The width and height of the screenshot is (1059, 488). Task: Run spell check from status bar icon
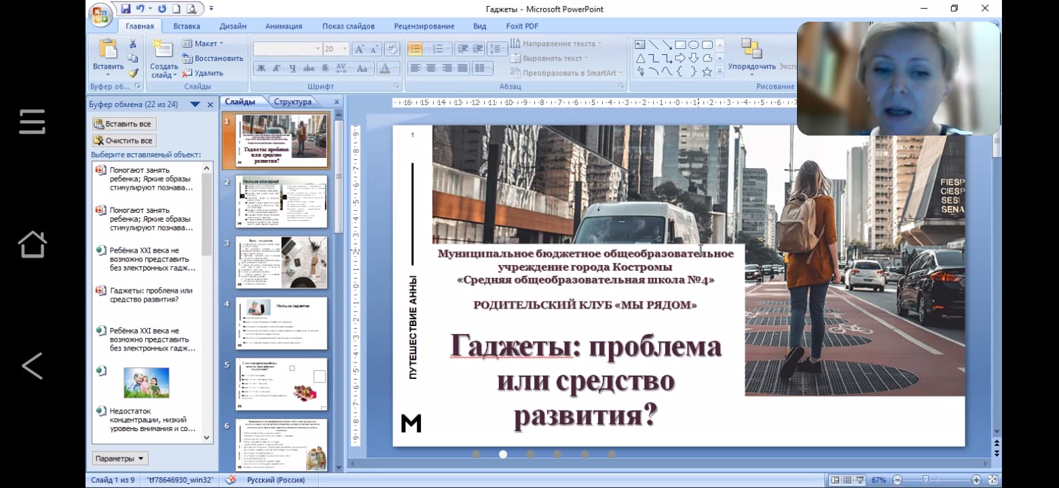tap(231, 480)
